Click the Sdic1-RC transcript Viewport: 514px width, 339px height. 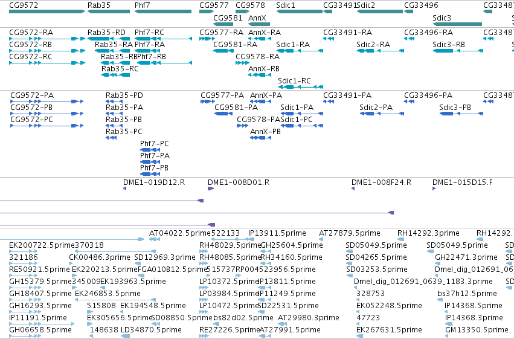click(301, 87)
